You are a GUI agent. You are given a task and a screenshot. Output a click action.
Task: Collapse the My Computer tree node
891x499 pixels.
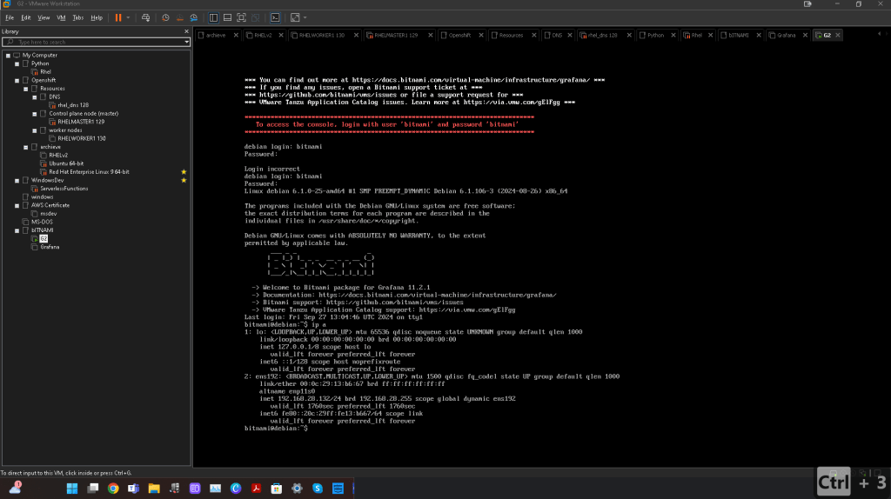[x=8, y=55]
